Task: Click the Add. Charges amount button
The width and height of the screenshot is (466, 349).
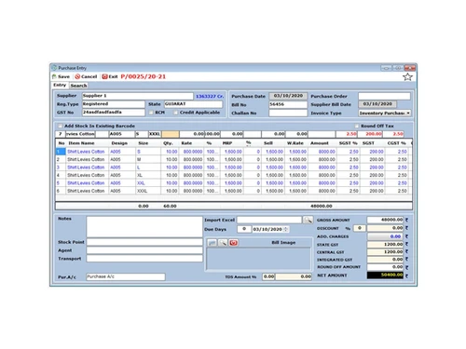Action: 385,236
